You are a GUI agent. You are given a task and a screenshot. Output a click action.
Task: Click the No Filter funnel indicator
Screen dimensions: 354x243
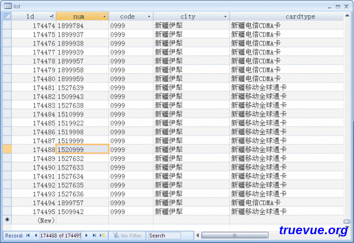pos(127,235)
